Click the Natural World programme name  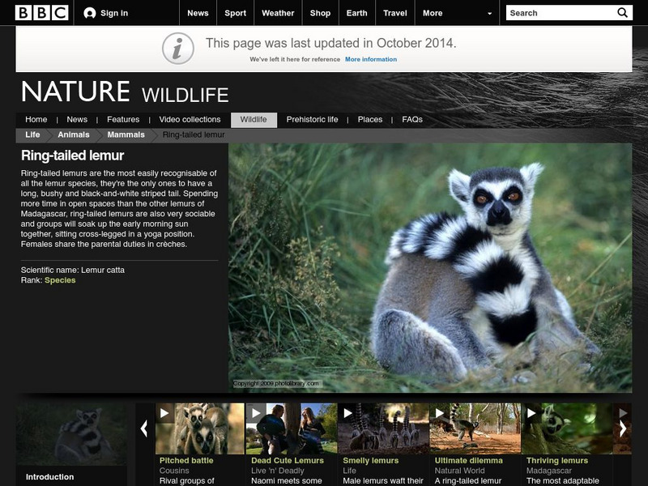(x=459, y=471)
